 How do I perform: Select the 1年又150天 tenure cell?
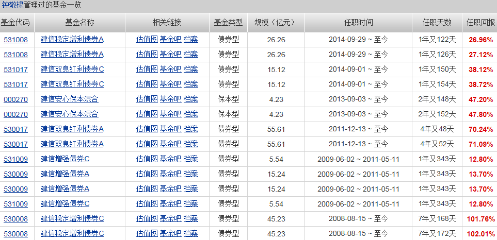pos(437,69)
